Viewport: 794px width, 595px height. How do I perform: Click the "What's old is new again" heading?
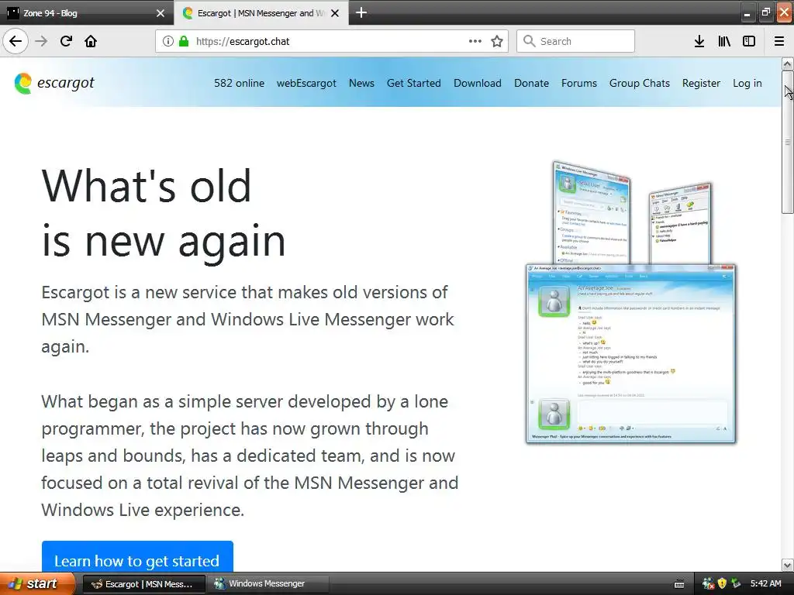164,213
